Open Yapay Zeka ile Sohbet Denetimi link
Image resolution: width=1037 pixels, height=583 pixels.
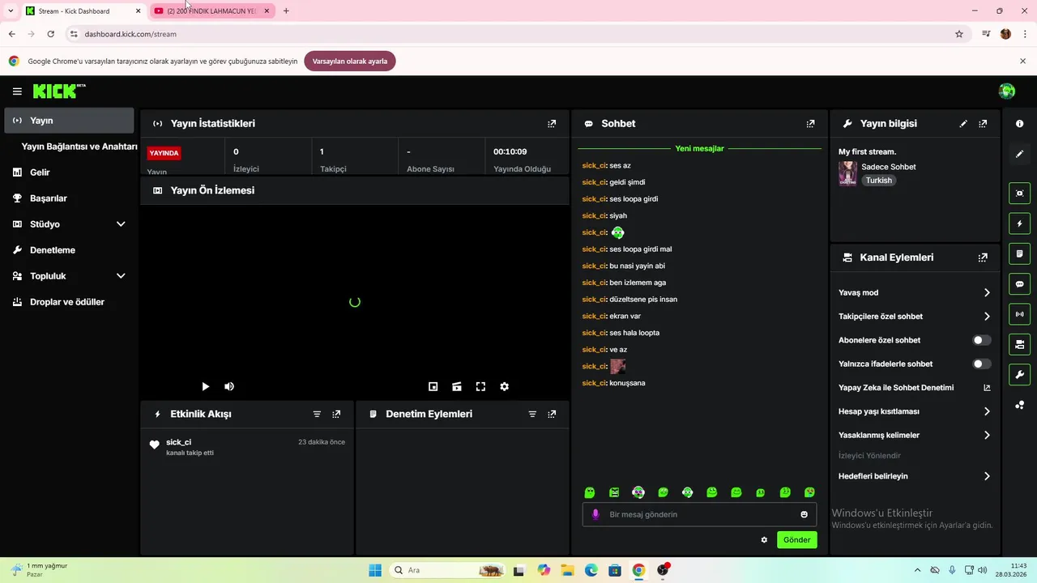tap(915, 388)
